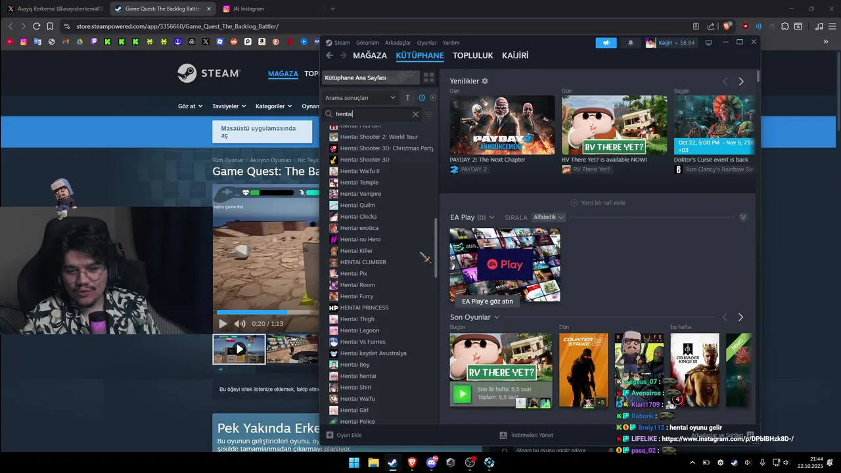Mute the trailer volume

[240, 323]
